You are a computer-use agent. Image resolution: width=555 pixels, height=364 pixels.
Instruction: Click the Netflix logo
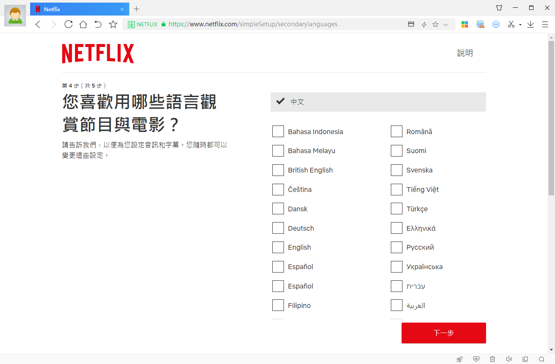point(98,53)
